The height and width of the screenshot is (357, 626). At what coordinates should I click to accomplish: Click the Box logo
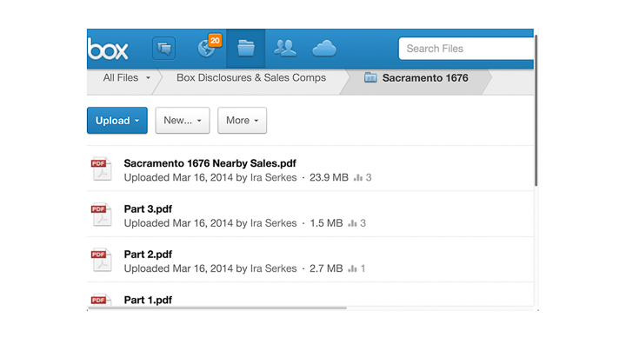click(108, 49)
